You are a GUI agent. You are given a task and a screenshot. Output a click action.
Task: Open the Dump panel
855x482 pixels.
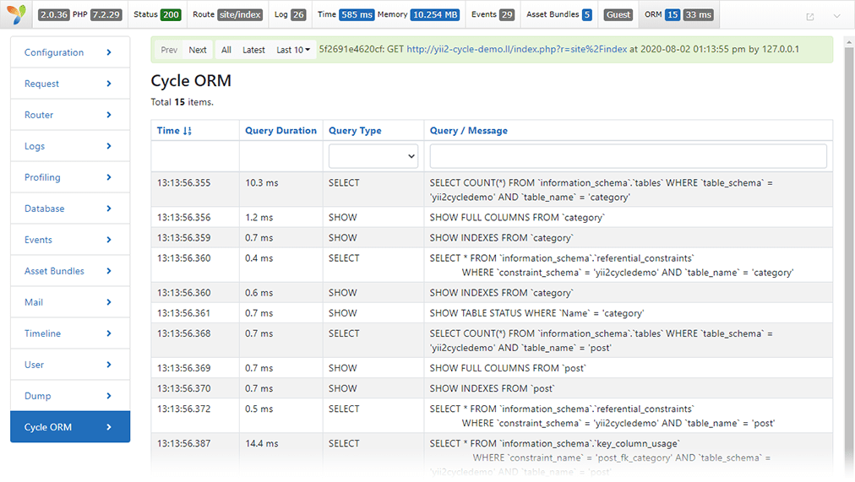pos(70,396)
